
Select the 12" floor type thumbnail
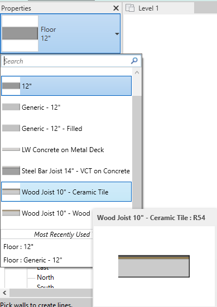coord(11,86)
